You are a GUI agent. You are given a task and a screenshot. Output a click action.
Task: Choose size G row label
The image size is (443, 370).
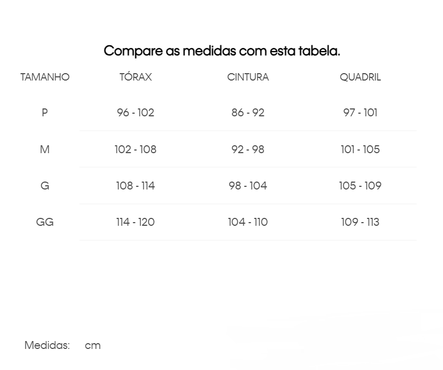coord(45,186)
